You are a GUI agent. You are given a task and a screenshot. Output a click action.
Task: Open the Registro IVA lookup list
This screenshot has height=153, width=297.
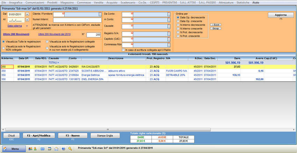point(169,34)
